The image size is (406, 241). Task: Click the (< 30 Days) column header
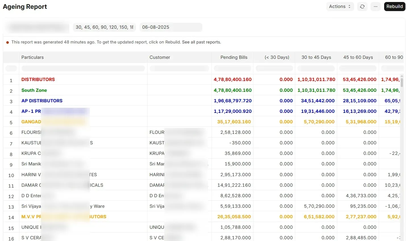point(274,57)
